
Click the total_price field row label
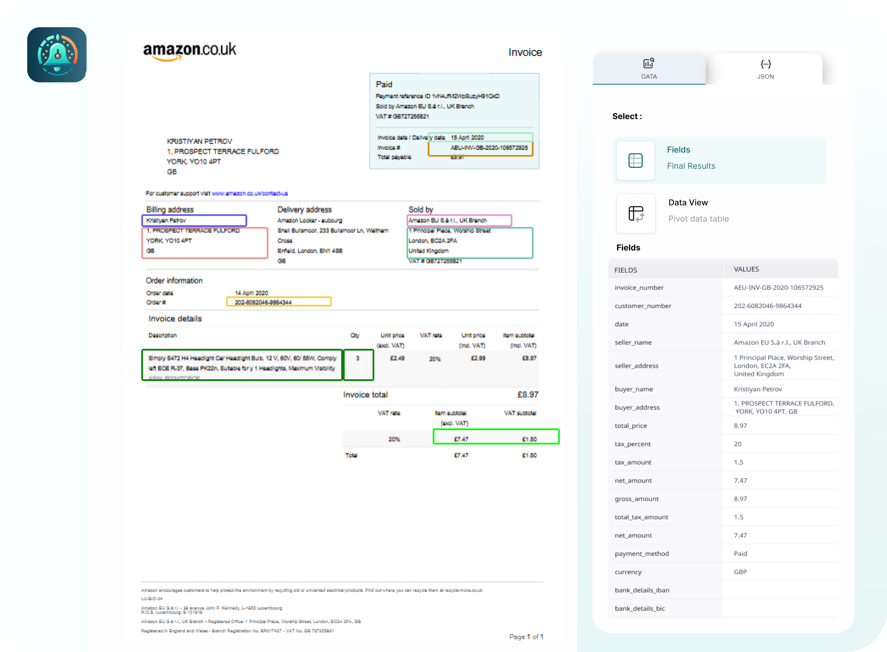(631, 425)
